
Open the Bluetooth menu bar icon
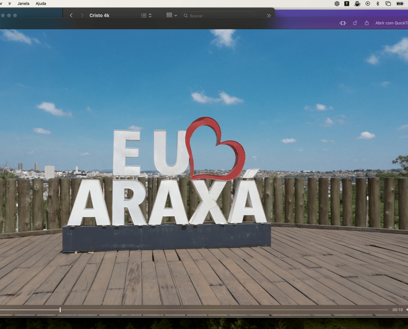pos(378,3)
